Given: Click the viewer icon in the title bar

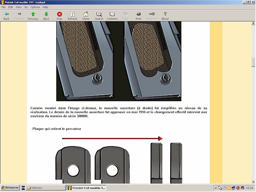Looking at the screenshot, I should 2,2.
